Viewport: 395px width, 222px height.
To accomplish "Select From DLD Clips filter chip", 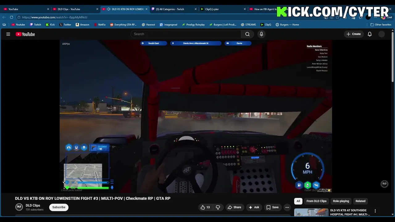I will click(x=316, y=201).
